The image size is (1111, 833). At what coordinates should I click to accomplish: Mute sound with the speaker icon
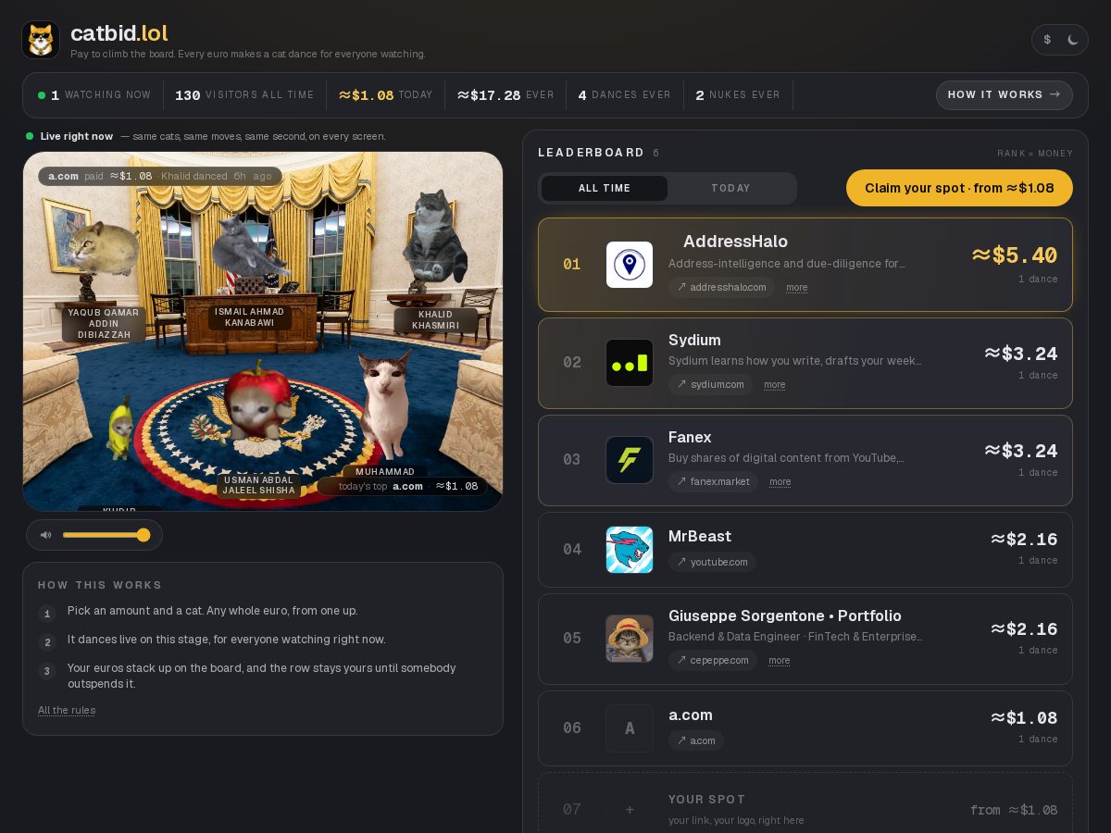click(x=45, y=535)
